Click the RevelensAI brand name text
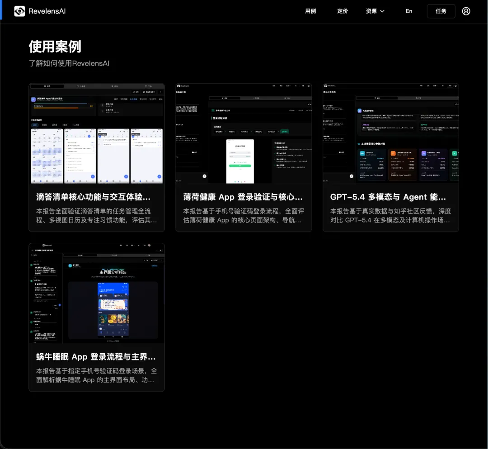The image size is (488, 449). [47, 11]
